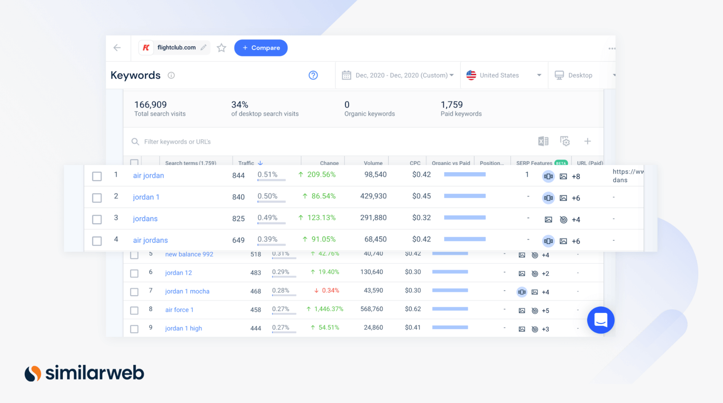
Task: Check the checkbox beside jordans keyword
Action: (97, 219)
